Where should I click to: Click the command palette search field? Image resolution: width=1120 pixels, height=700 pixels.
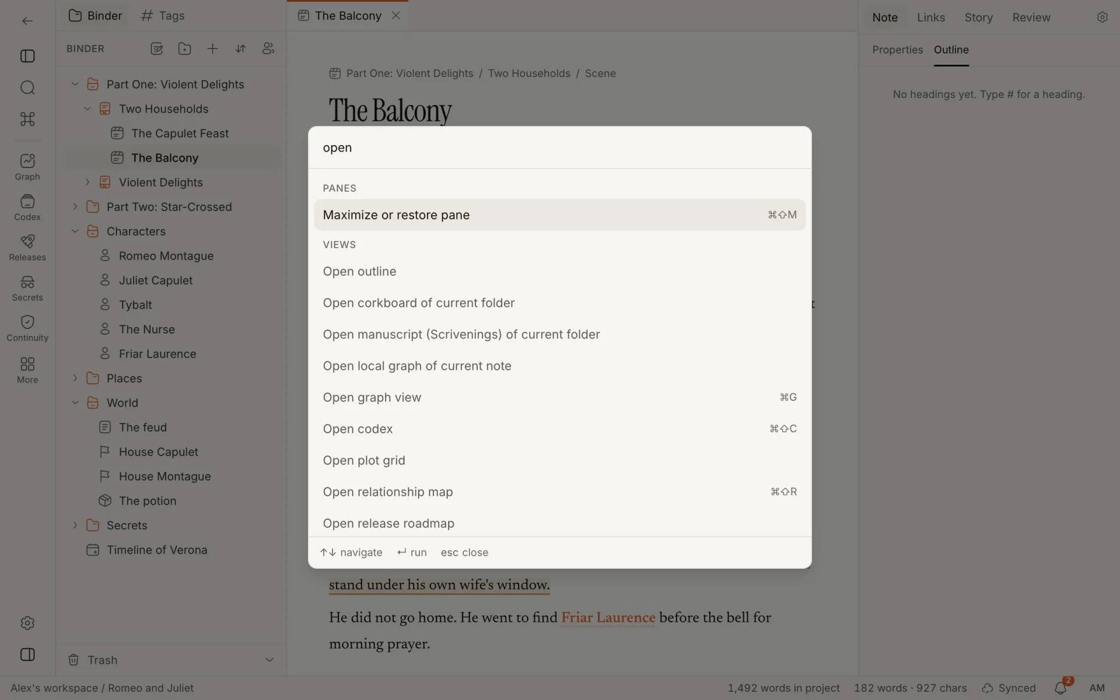click(x=559, y=148)
